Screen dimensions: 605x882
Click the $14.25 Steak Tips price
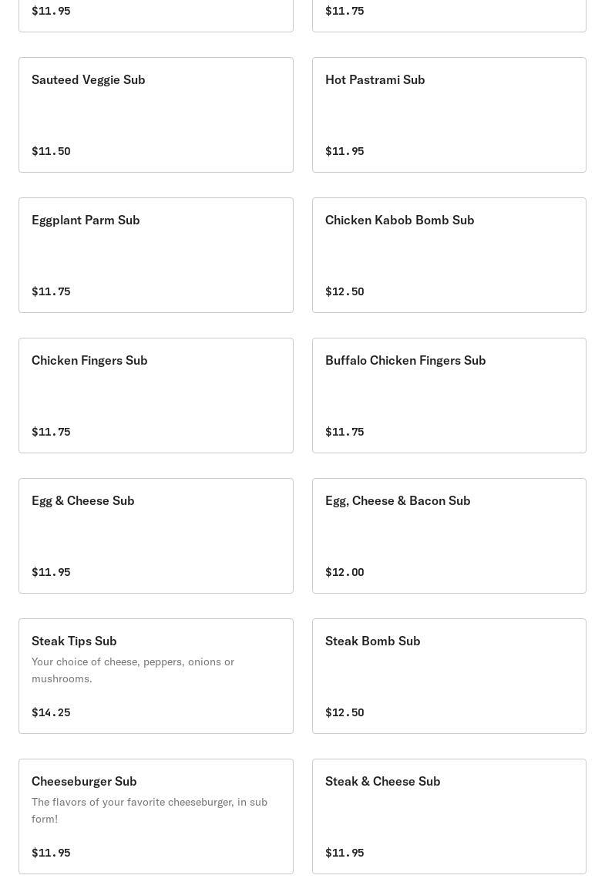(51, 712)
